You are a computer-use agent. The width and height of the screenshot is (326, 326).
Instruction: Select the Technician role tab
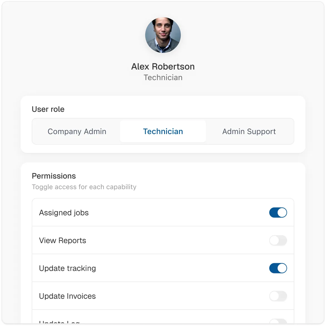[163, 132]
